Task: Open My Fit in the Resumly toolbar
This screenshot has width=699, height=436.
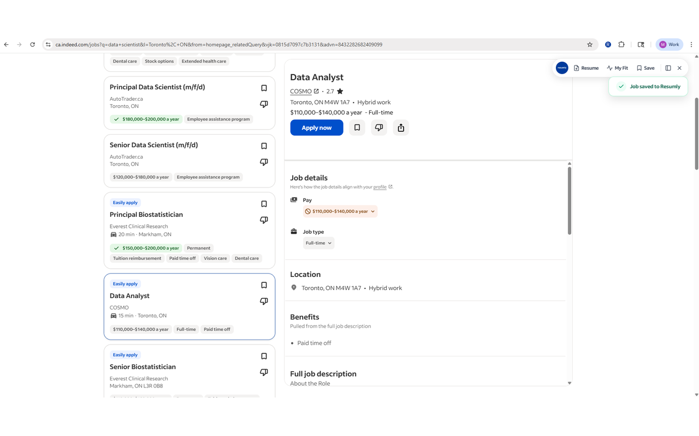Action: point(618,68)
